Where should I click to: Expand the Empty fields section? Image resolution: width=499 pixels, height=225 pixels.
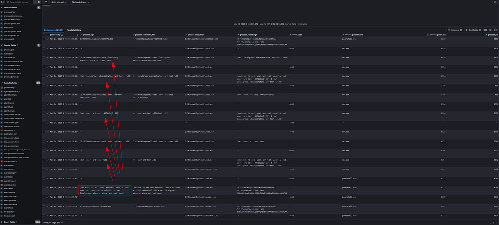point(2,222)
